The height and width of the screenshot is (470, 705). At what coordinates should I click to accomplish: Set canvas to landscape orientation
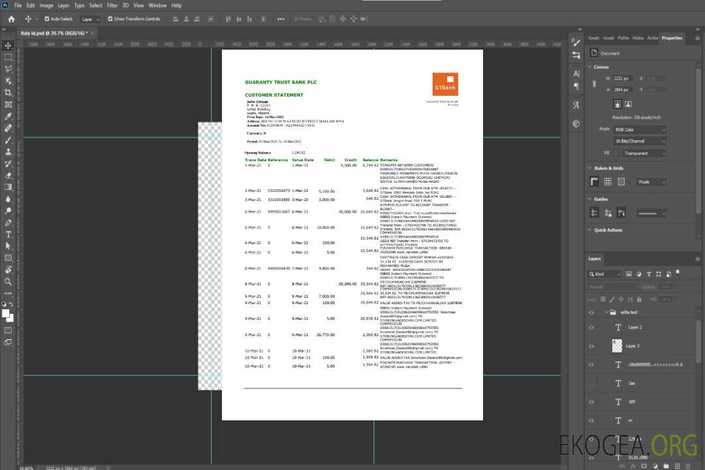[628, 104]
